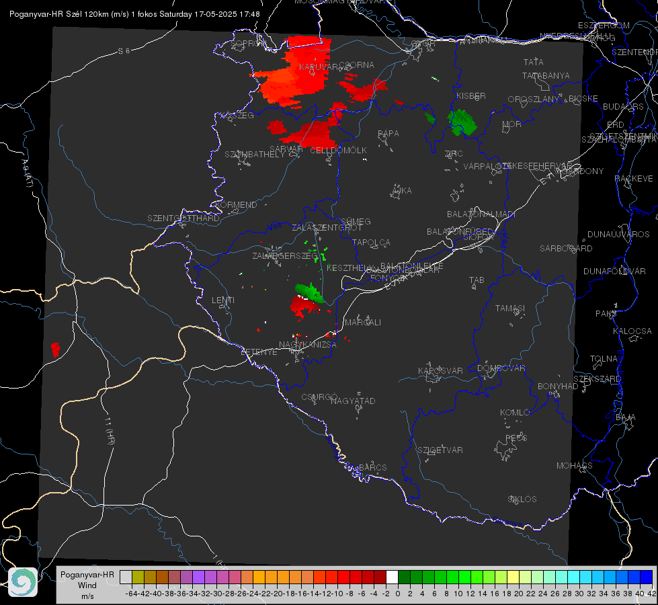
Task: Click the BAJA city label
Action: [x=626, y=417]
